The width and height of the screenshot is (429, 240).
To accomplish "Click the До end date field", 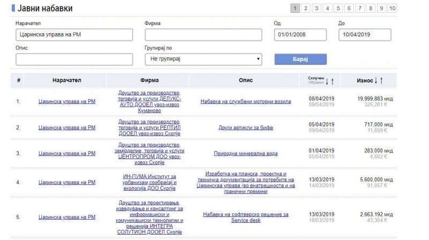I will [365, 35].
